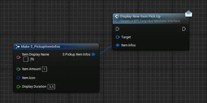Screen dimensions: 207x103
Task: Click the Item Amount input pin
Action: click(x=19, y=69)
